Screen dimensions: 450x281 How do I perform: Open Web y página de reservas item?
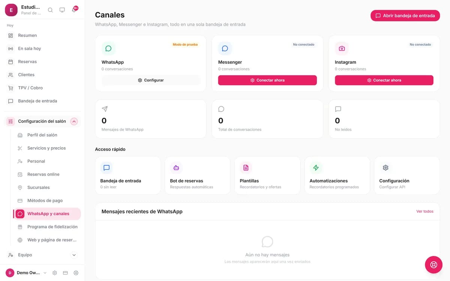(47, 240)
